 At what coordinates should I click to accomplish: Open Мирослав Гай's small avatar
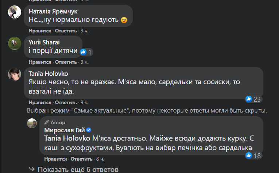(x=32, y=123)
